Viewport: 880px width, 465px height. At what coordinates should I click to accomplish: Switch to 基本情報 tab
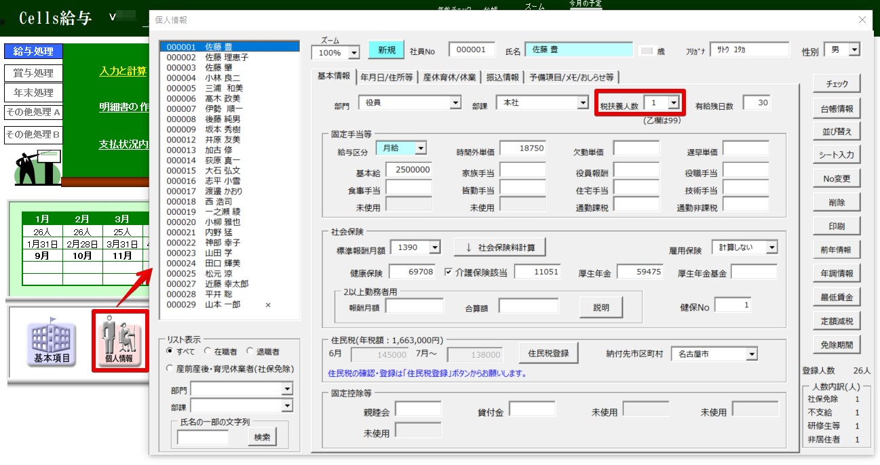(x=334, y=76)
